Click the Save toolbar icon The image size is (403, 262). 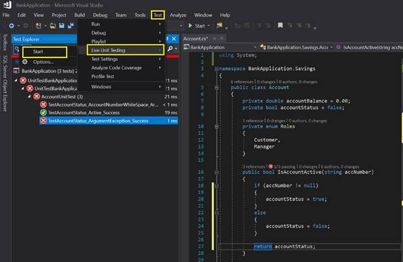[x=61, y=26]
